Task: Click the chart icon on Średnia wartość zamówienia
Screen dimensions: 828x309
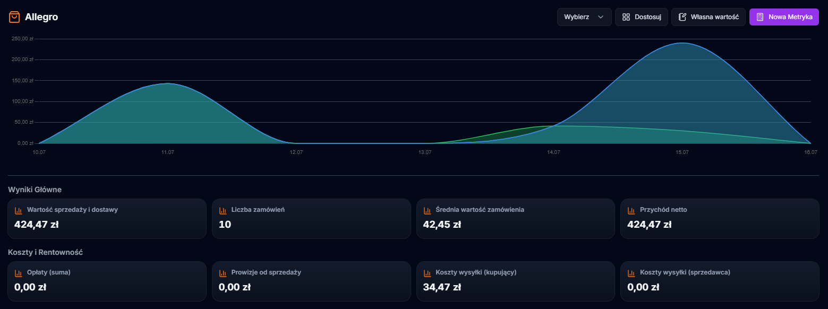Action: [428, 209]
